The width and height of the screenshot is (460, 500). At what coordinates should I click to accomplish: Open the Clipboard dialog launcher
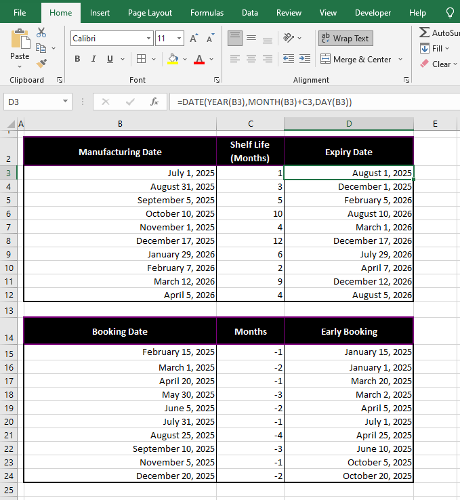(x=60, y=80)
